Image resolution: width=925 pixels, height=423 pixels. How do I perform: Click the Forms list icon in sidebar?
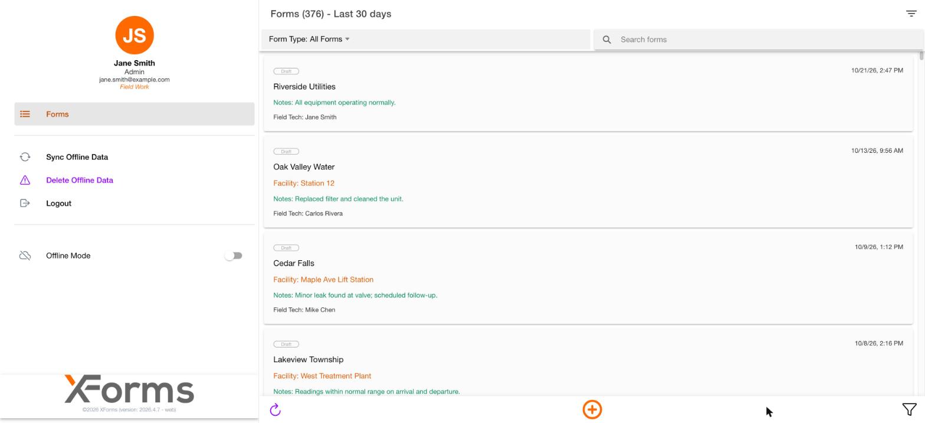25,114
